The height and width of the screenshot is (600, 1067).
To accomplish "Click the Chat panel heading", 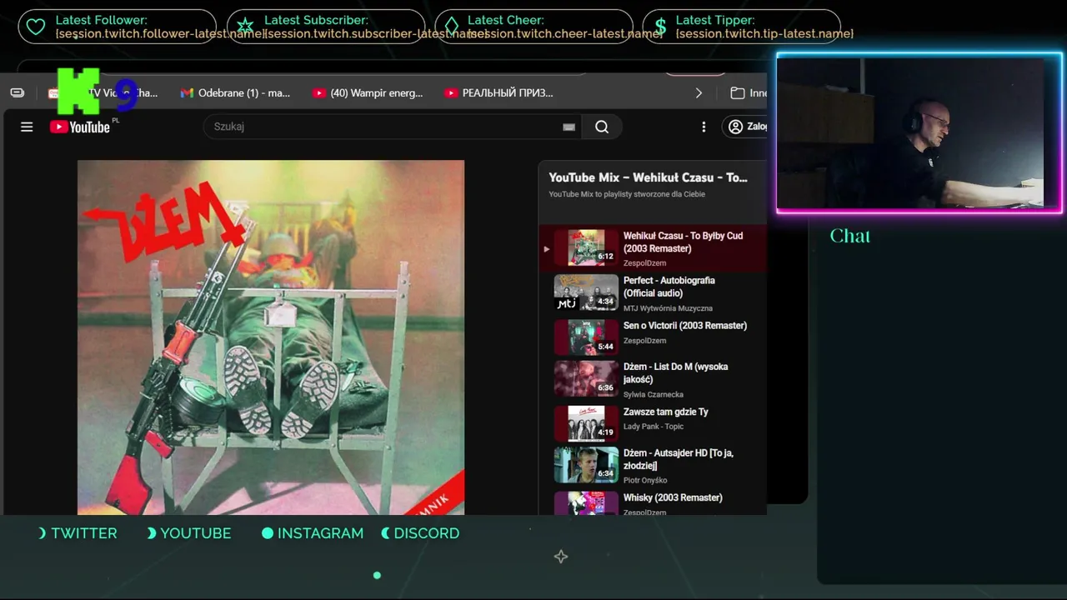I will point(850,236).
